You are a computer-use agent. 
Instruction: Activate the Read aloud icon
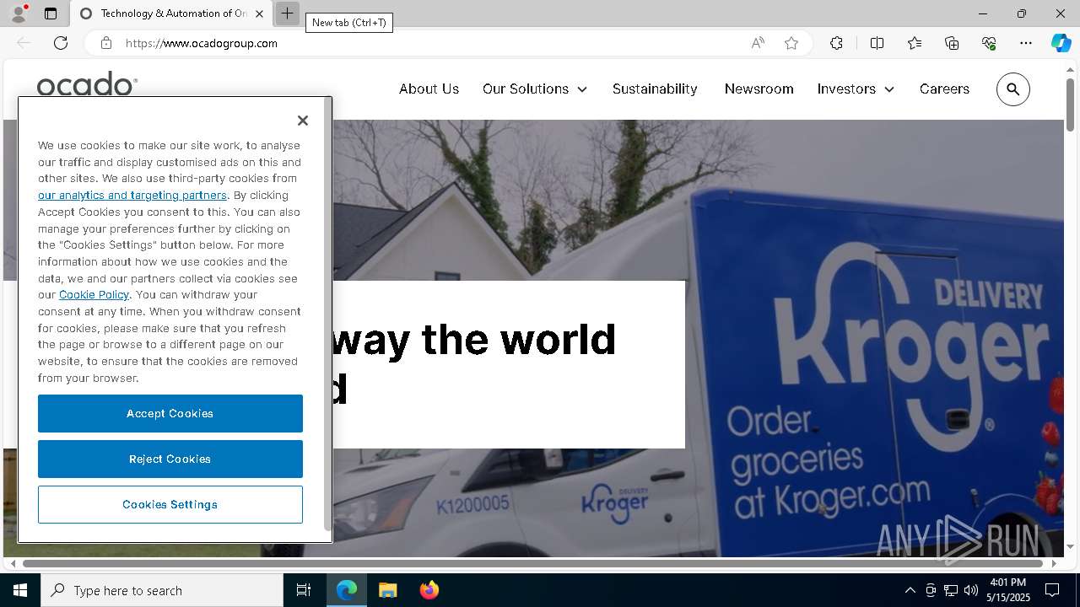pyautogui.click(x=758, y=43)
